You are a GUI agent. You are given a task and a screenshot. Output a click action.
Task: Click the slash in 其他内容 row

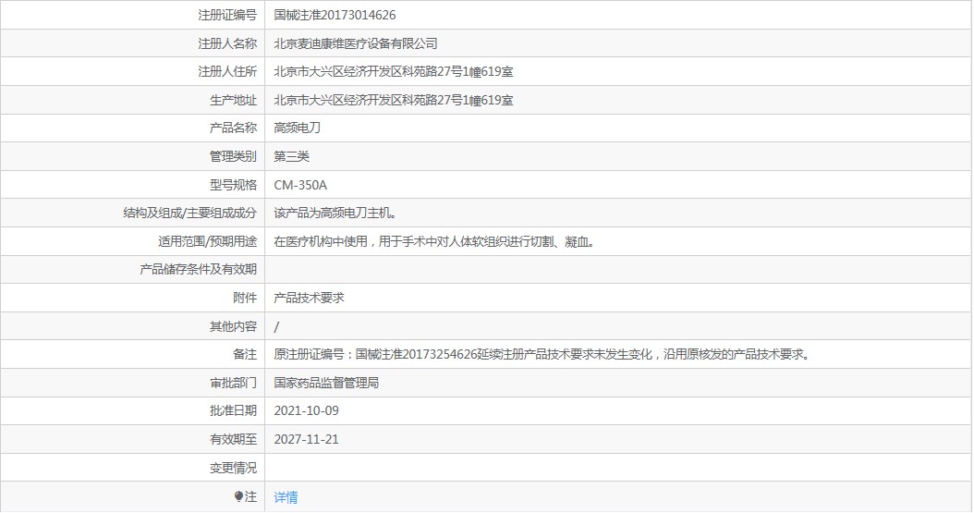pos(276,326)
